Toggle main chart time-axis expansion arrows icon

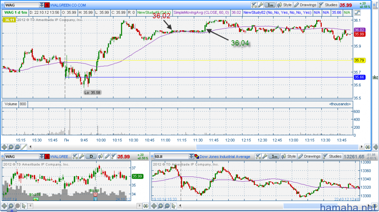click(368, 147)
